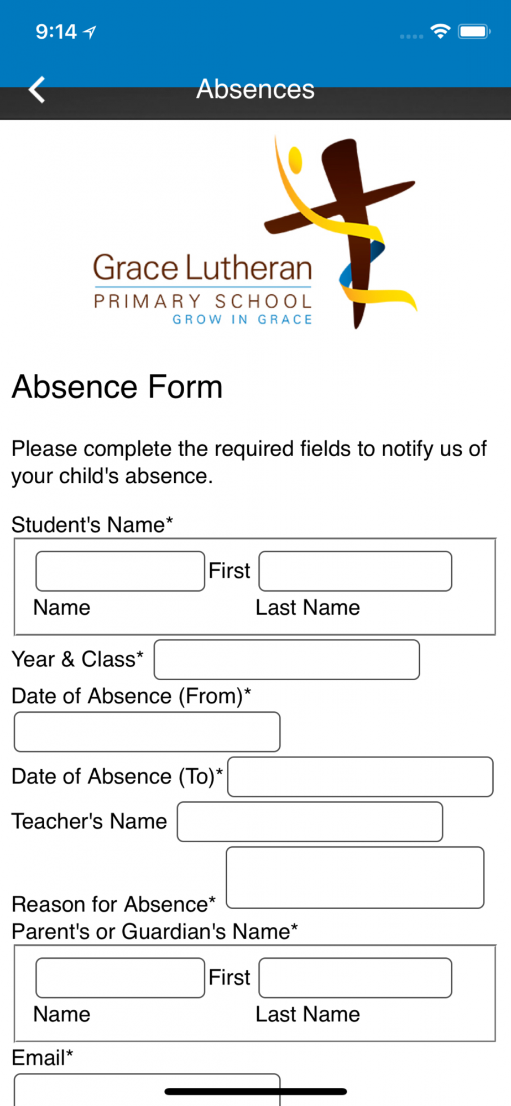Focus the Email input box

coord(147,1089)
